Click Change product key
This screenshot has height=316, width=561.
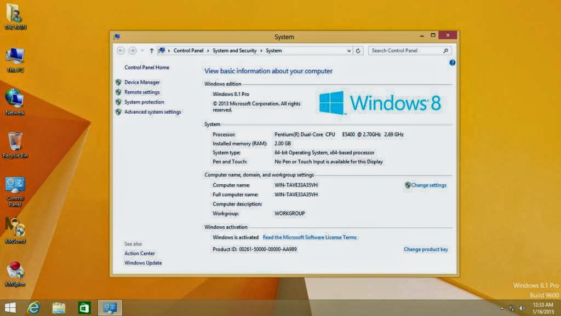click(x=426, y=249)
